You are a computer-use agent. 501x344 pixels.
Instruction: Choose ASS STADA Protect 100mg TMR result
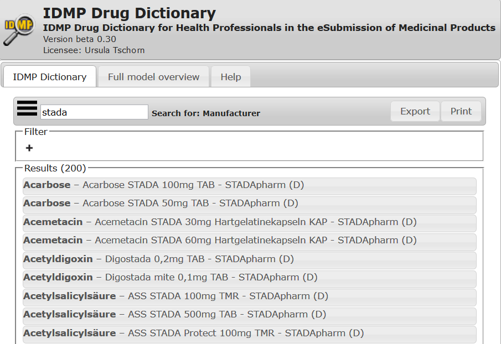click(x=250, y=334)
